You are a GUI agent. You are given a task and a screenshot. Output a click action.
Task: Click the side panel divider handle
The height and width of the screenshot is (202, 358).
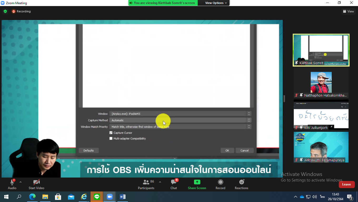(x=284, y=99)
